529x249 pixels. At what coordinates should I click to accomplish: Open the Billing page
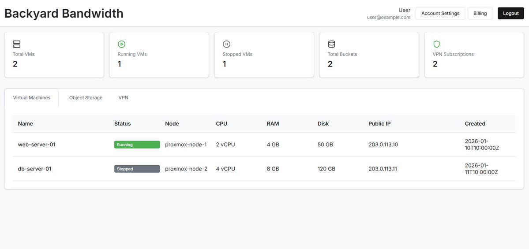pyautogui.click(x=480, y=14)
